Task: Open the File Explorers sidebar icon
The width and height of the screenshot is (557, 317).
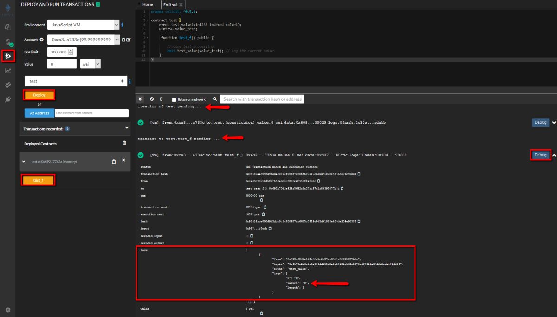Action: click(8, 27)
